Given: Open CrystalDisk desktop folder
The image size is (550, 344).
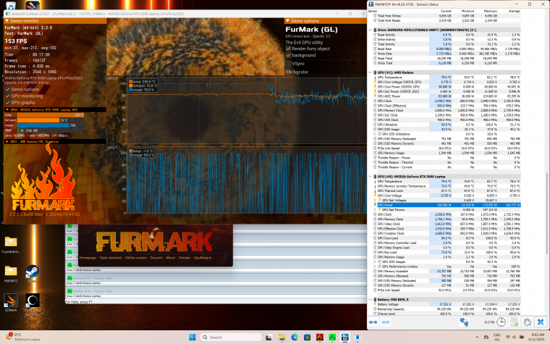Looking at the screenshot, I should click(11, 244).
